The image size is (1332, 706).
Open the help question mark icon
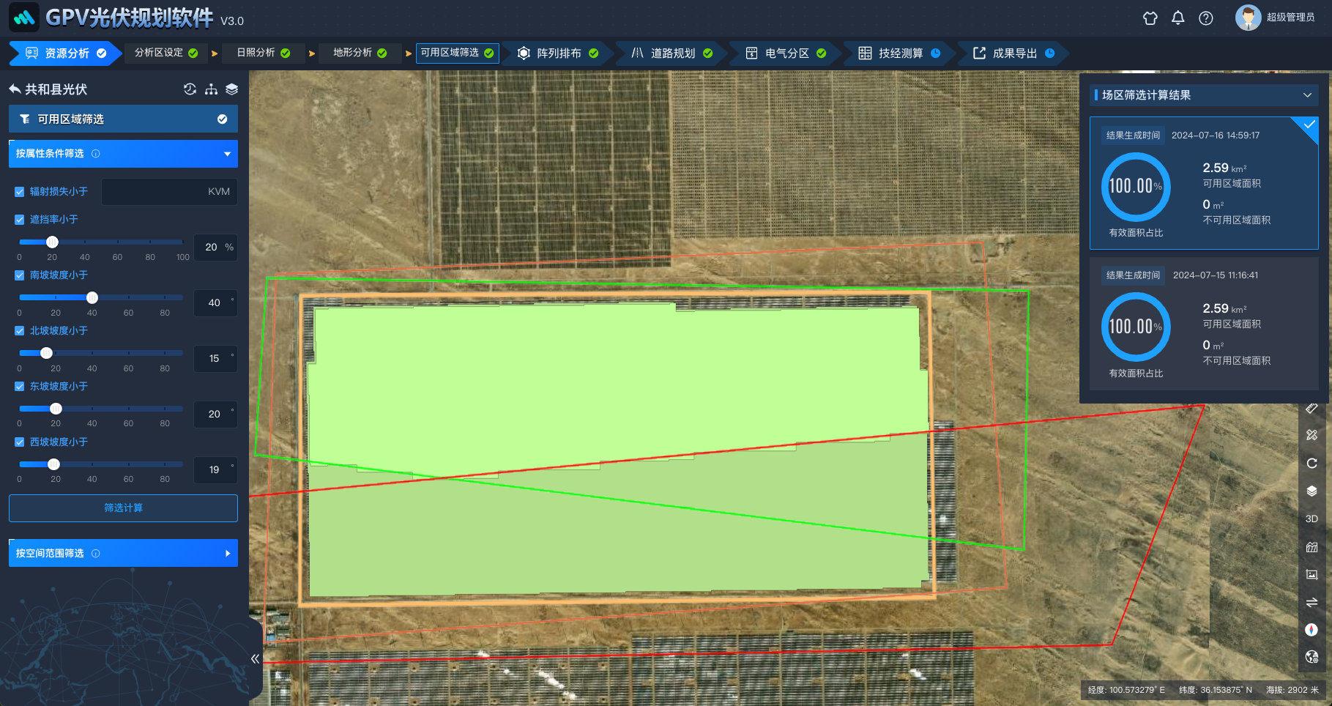[x=1206, y=18]
